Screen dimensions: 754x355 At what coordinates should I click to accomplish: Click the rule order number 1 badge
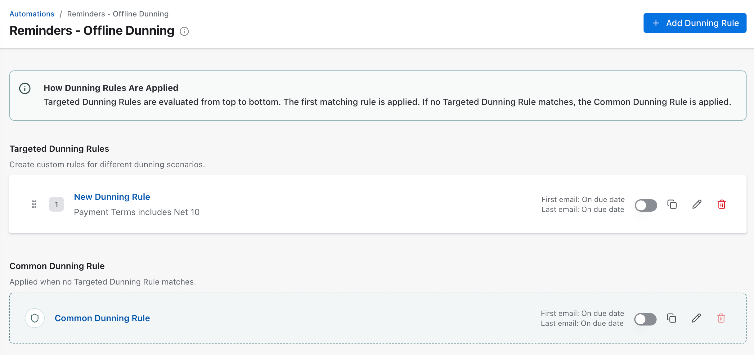(56, 204)
